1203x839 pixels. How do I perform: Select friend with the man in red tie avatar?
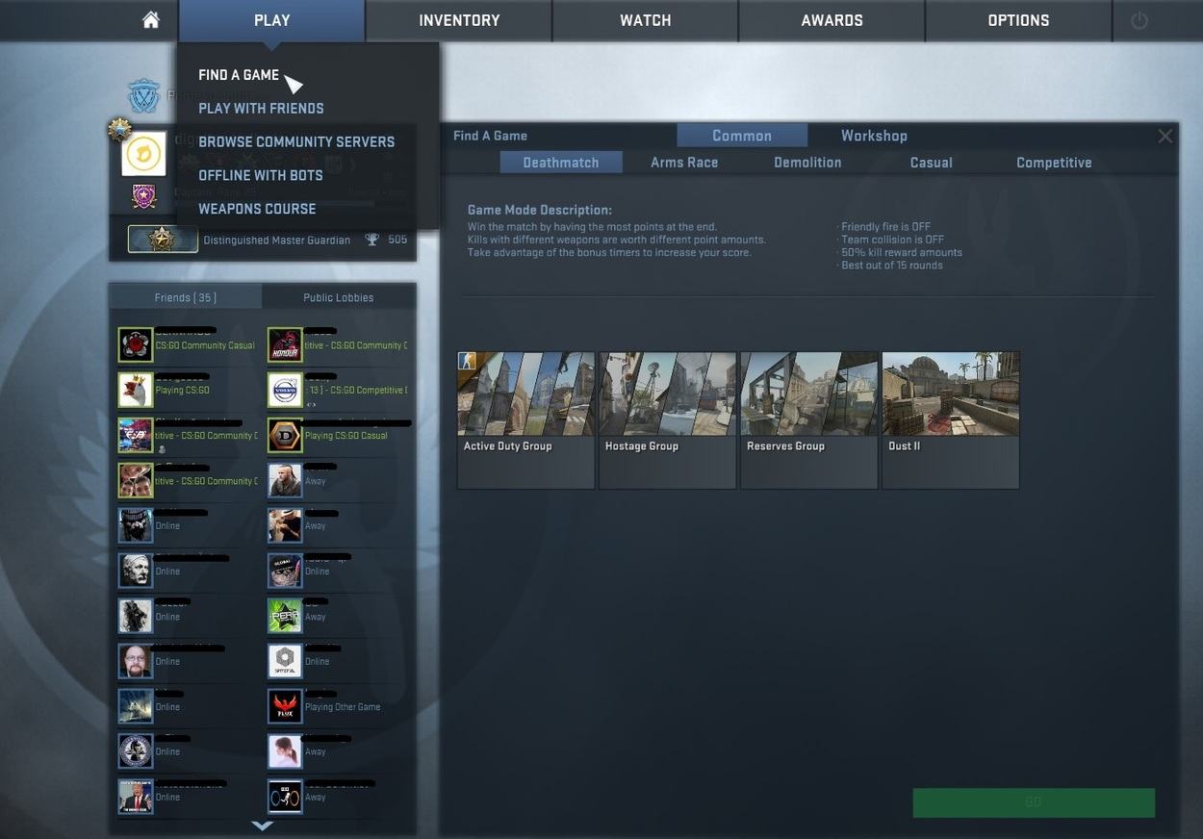coord(136,797)
